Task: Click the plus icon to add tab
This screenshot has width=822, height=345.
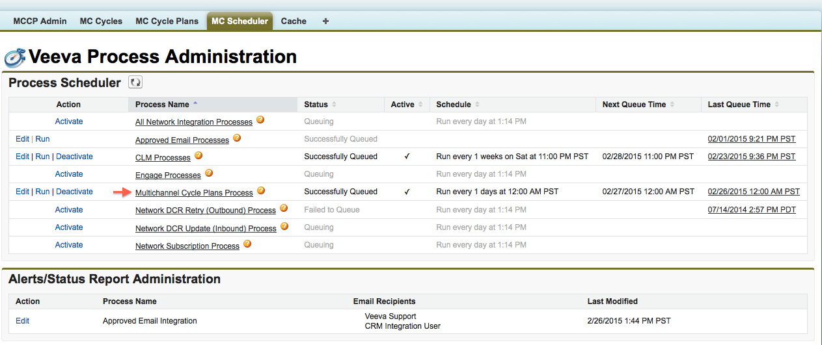Action: (325, 21)
